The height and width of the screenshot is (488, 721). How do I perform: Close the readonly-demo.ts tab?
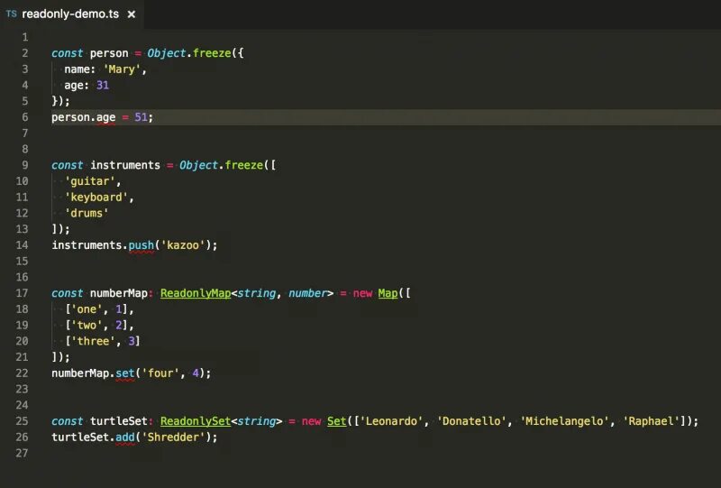click(x=132, y=14)
